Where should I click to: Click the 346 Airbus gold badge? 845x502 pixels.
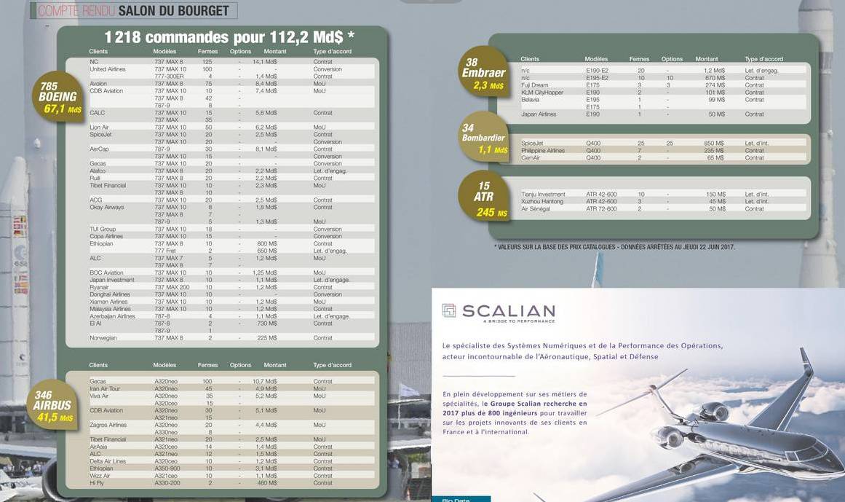click(x=53, y=406)
